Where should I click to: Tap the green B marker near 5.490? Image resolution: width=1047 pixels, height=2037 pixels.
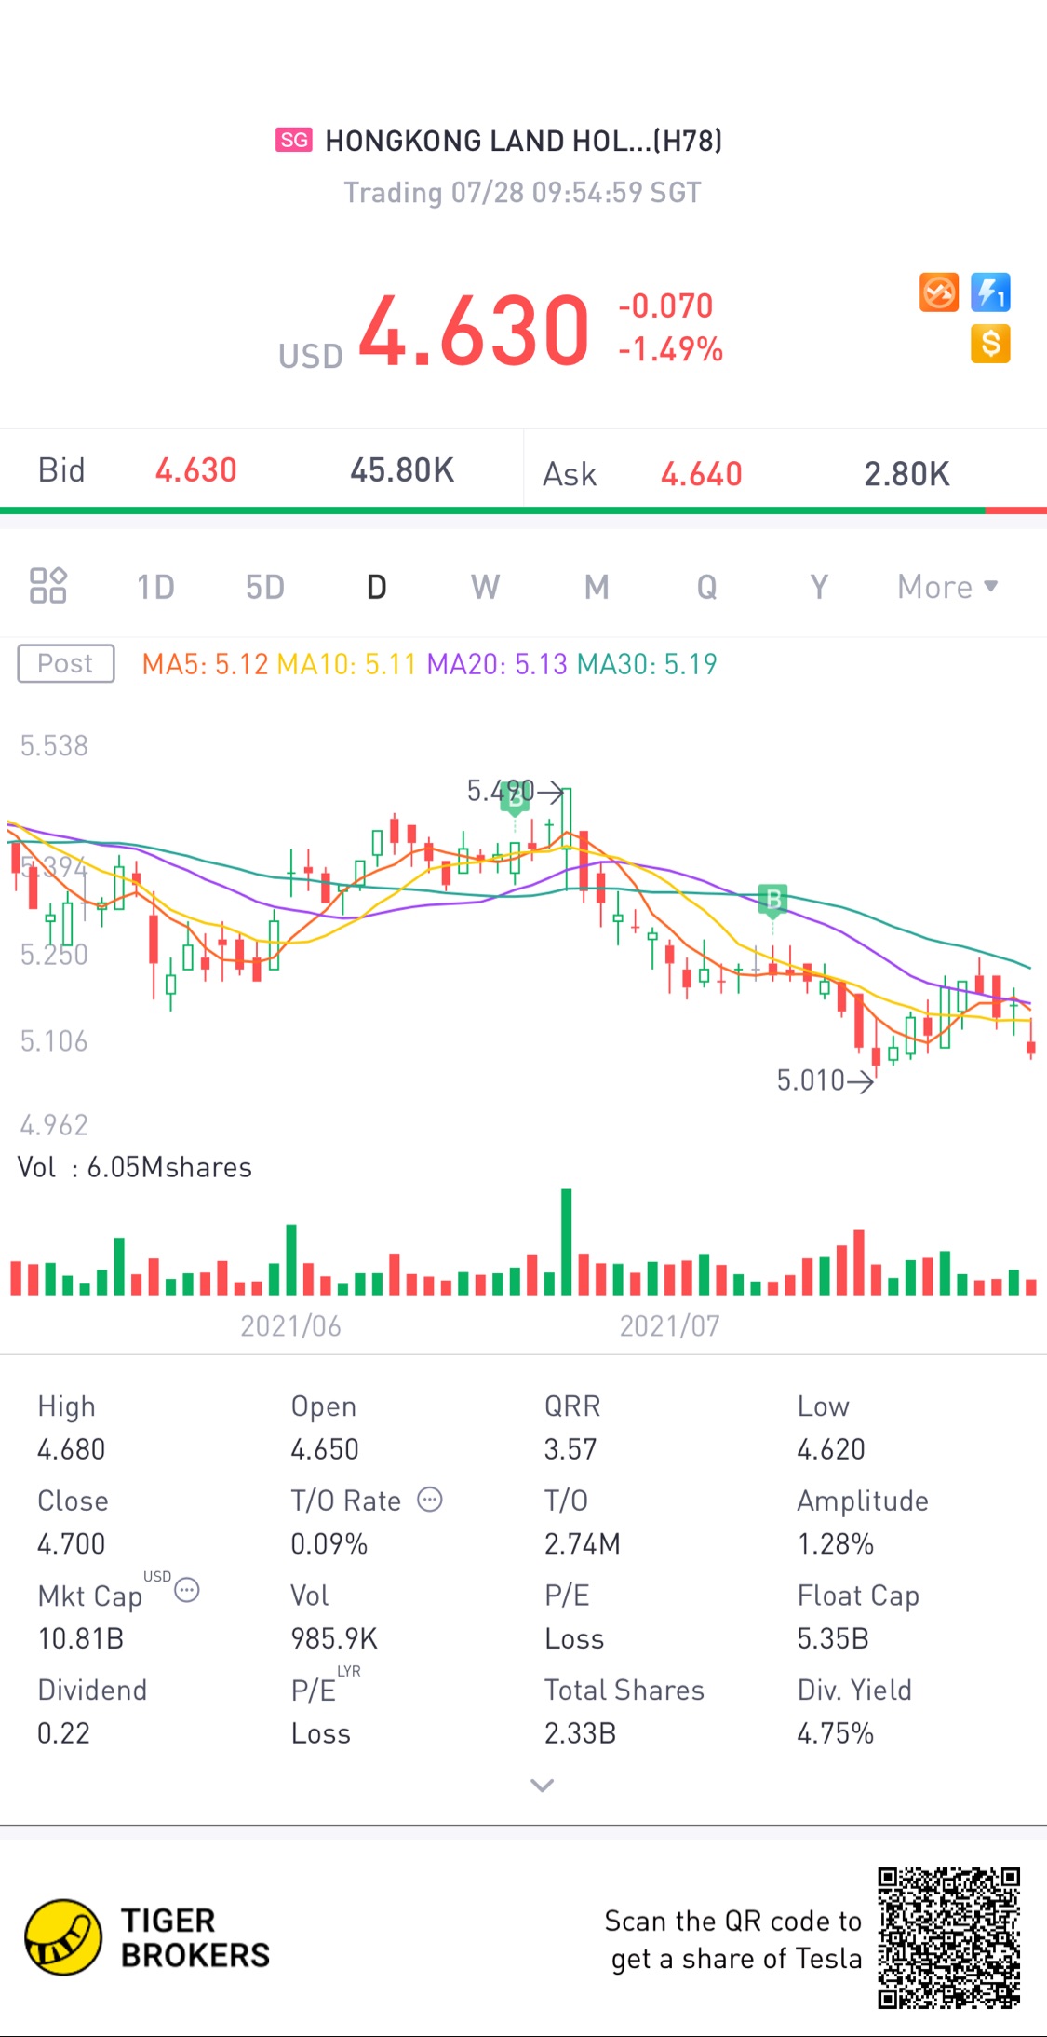(x=515, y=796)
